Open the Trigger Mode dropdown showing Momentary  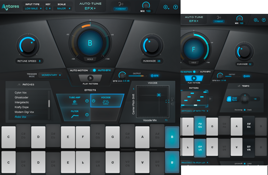click(x=51, y=75)
